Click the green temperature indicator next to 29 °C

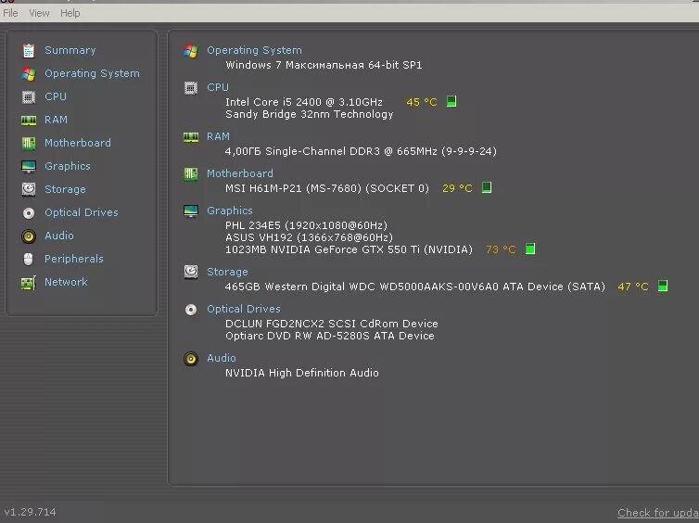click(x=487, y=187)
